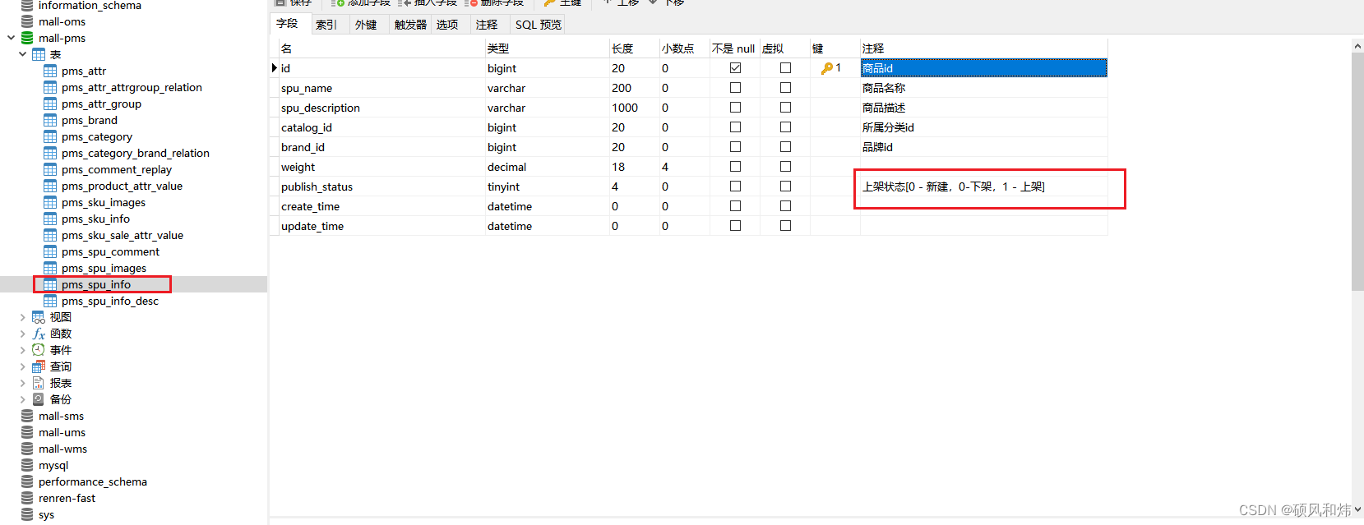Switch to the 注释 tab
The image size is (1364, 525).
click(487, 25)
